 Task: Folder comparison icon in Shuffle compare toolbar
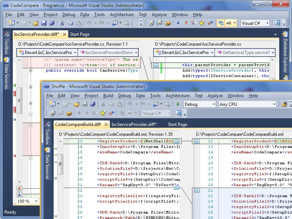click(x=69, y=113)
